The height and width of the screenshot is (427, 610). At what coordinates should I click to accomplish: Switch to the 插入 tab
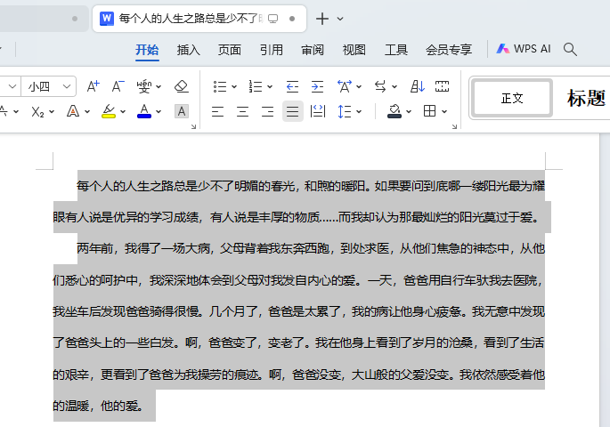(188, 50)
